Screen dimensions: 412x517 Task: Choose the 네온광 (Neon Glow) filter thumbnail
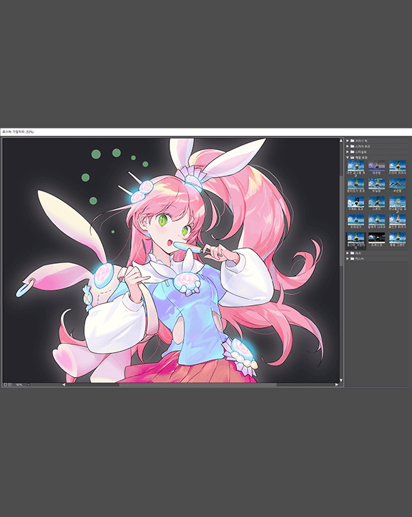[x=376, y=166]
